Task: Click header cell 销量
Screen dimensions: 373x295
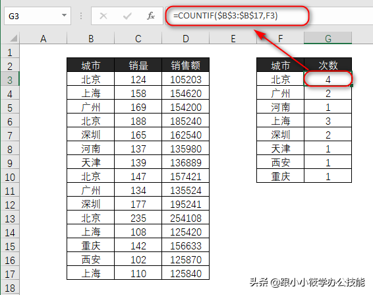Action: 138,65
